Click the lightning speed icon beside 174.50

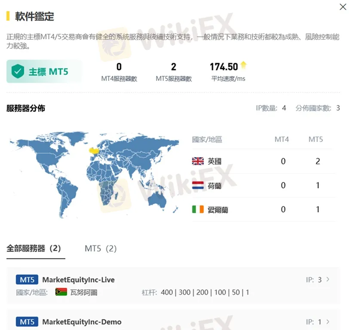[244, 64]
